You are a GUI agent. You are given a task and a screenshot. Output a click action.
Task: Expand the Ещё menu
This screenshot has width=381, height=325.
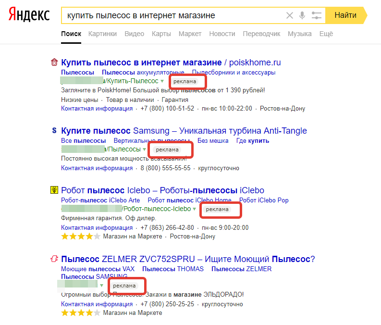pyautogui.click(x=326, y=34)
